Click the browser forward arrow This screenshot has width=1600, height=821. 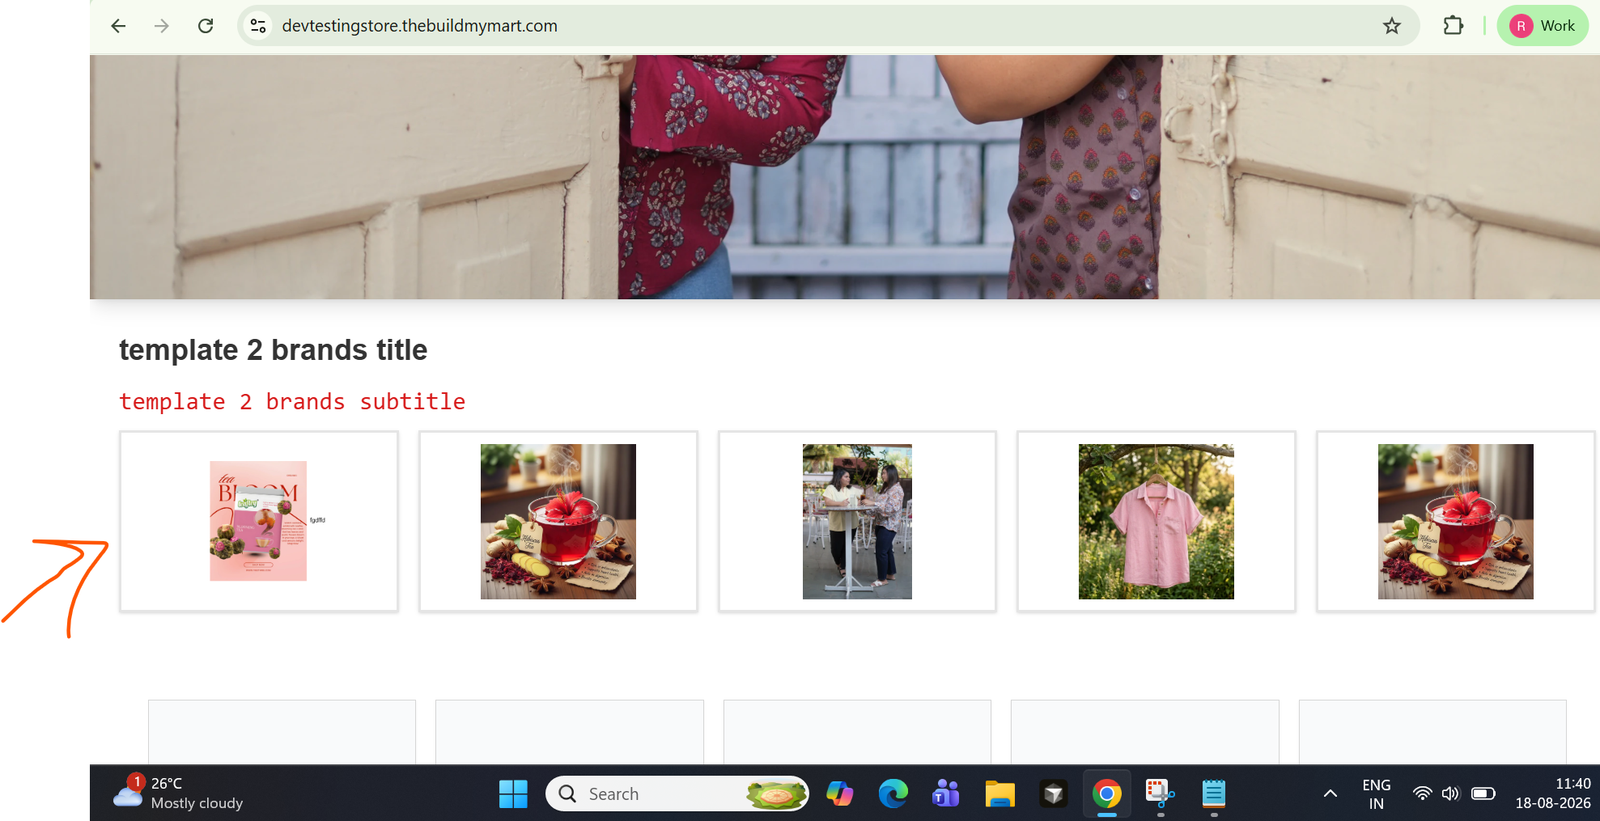tap(162, 26)
